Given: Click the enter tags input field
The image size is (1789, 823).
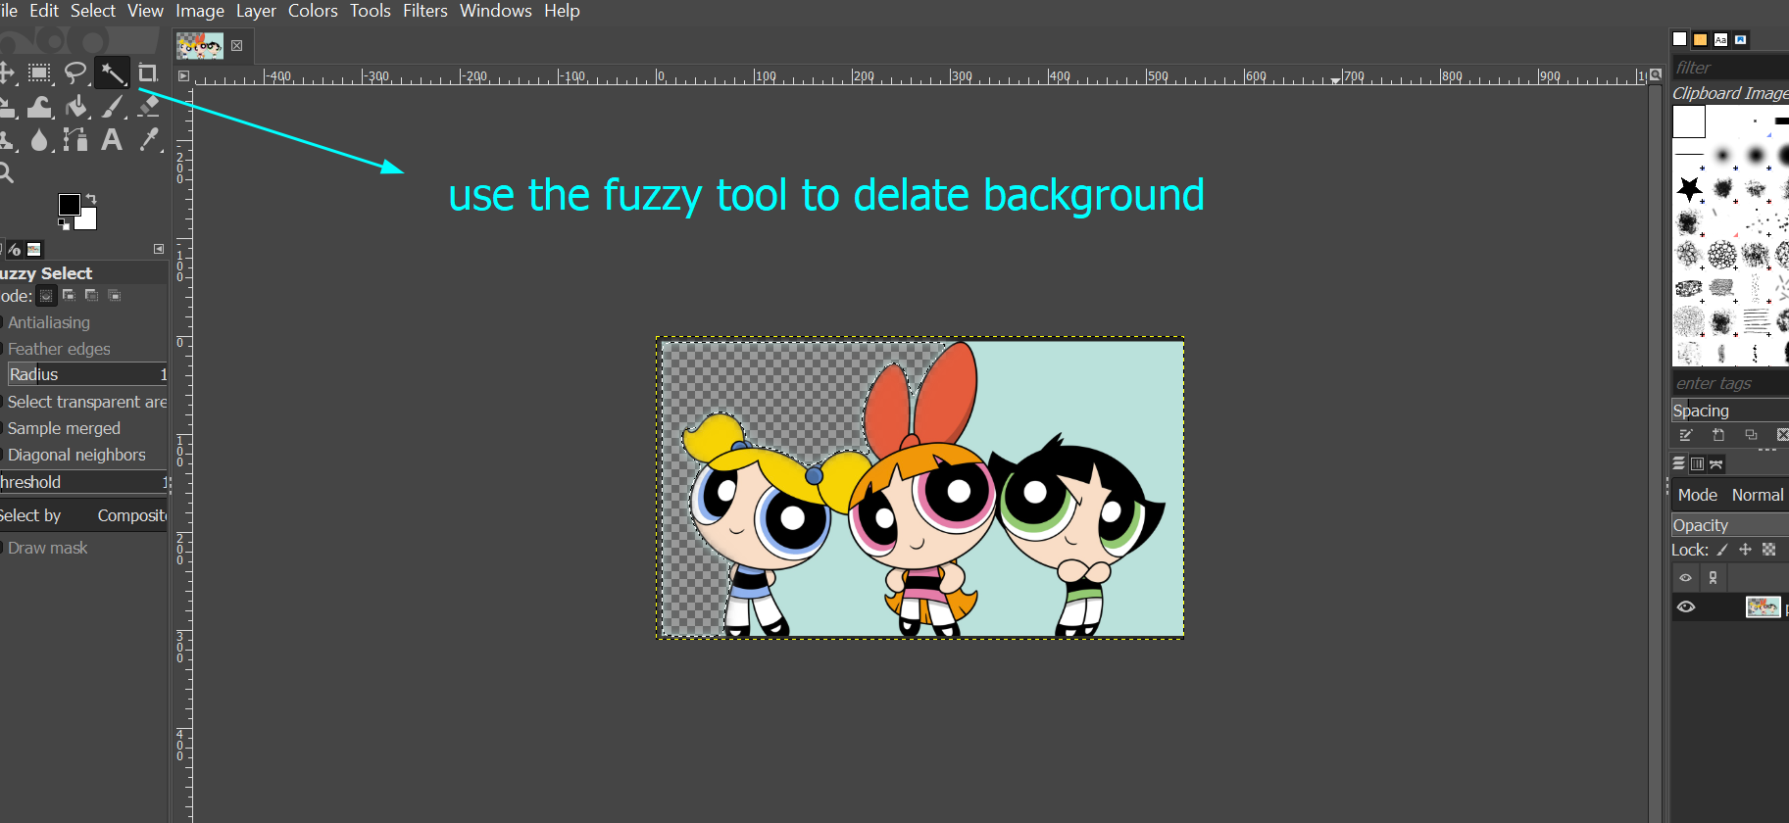Looking at the screenshot, I should point(1730,383).
